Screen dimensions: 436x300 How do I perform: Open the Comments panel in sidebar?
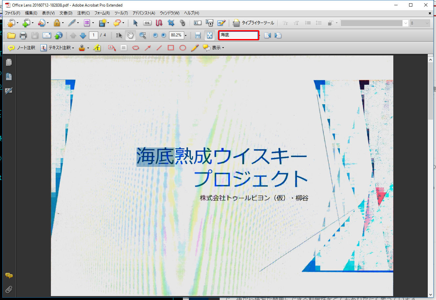[9, 276]
